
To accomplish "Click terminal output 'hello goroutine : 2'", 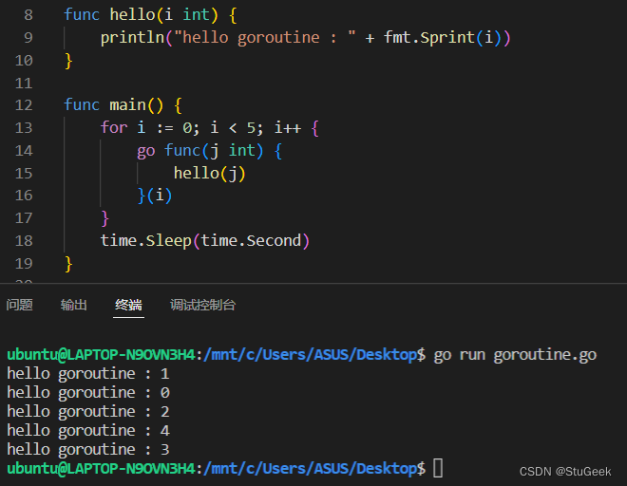I will coord(88,412).
